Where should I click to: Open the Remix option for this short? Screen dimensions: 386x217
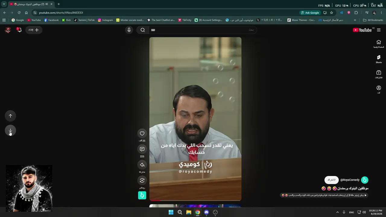click(142, 181)
